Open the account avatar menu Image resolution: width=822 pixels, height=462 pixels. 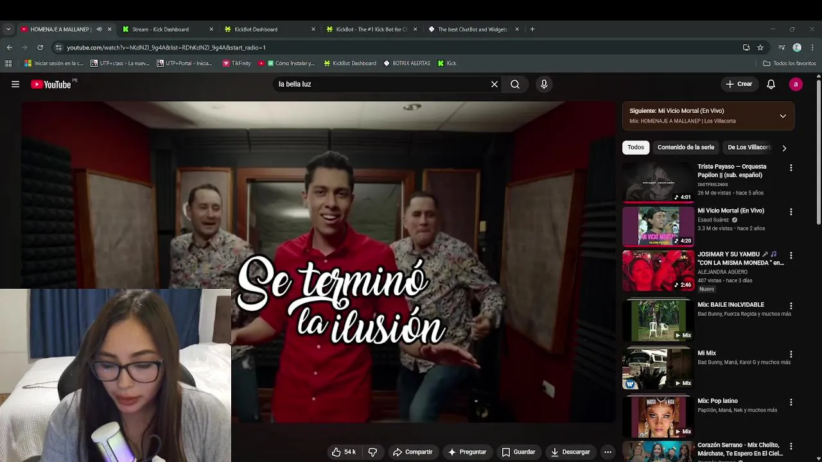tap(796, 84)
